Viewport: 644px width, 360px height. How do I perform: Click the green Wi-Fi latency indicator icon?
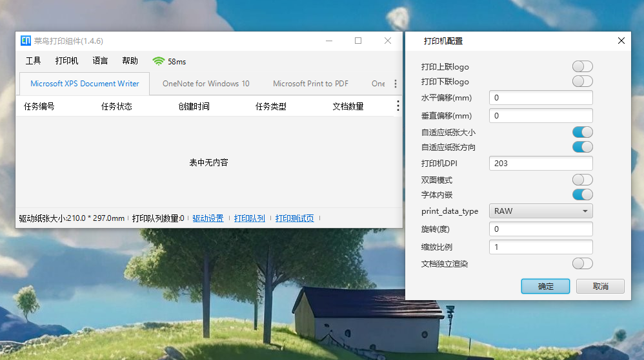tap(158, 61)
